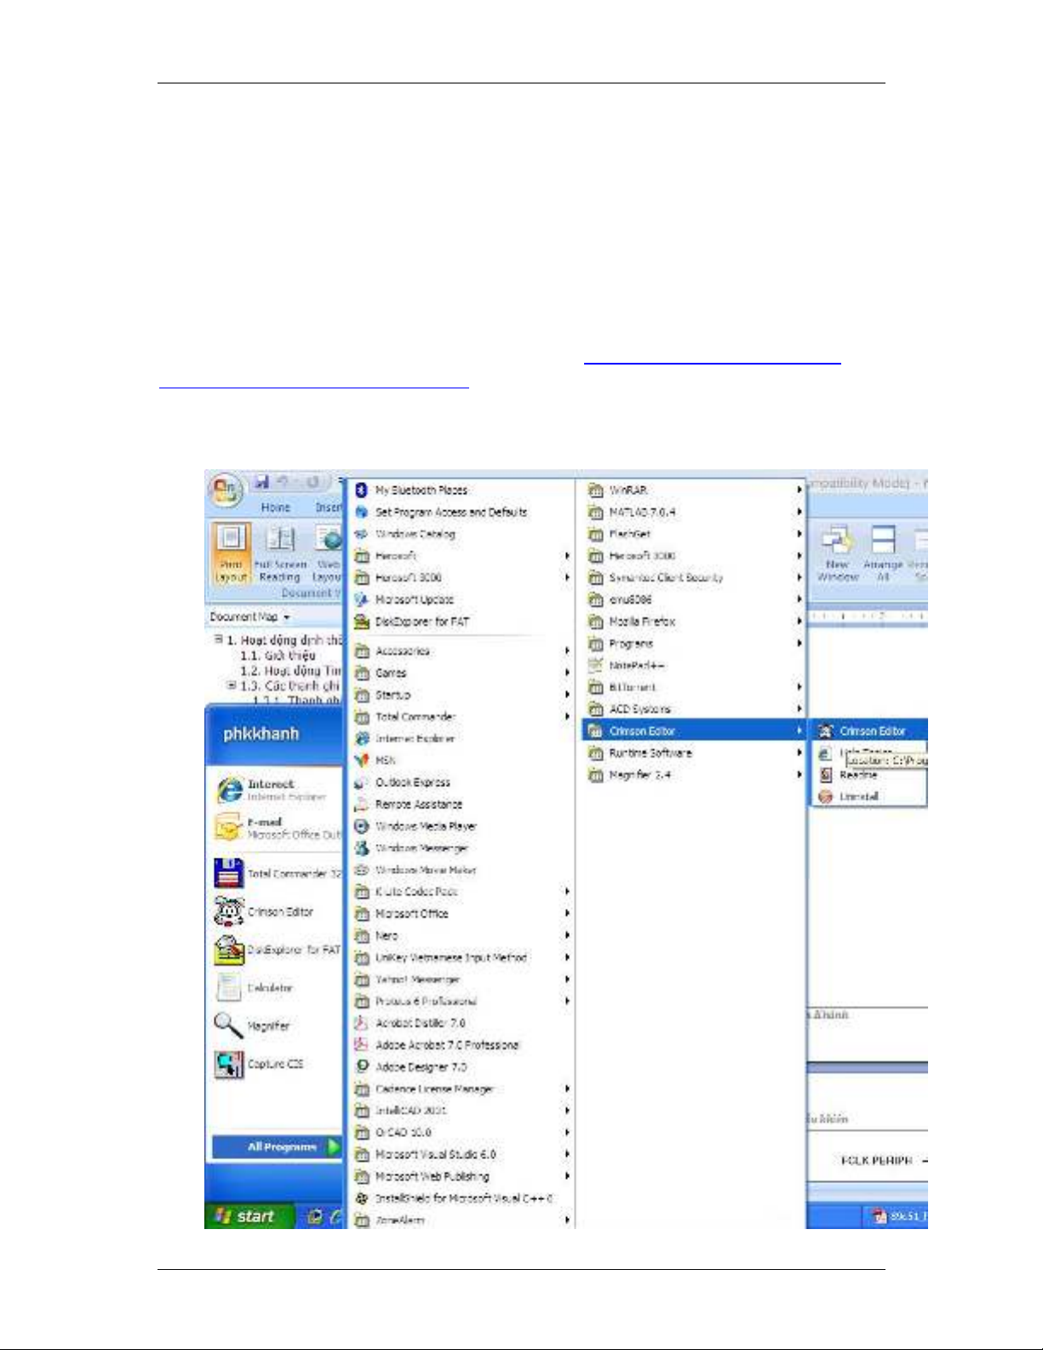The height and width of the screenshot is (1350, 1043).
Task: Click Undo in Word's quick access toolbar
Action: 283,483
